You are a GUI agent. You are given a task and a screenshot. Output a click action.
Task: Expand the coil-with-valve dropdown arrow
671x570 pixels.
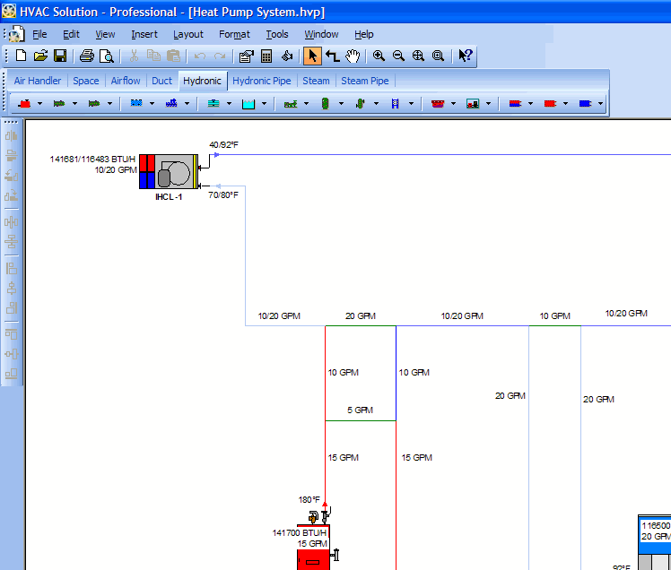(x=187, y=103)
